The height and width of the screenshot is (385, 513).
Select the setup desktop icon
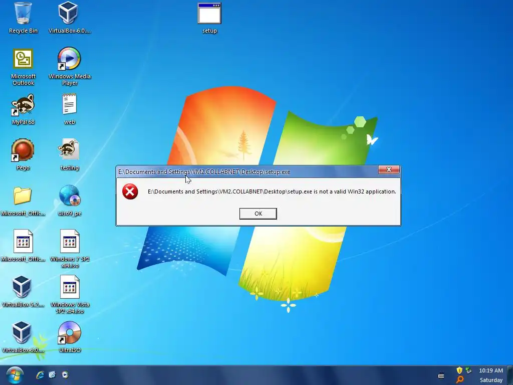(x=209, y=18)
